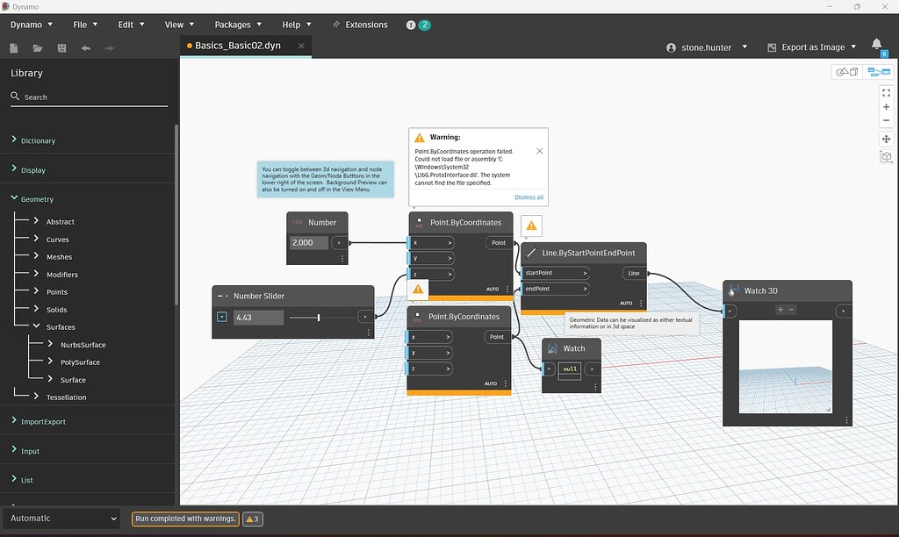Select the Orbit 3D navigation icon

886,156
